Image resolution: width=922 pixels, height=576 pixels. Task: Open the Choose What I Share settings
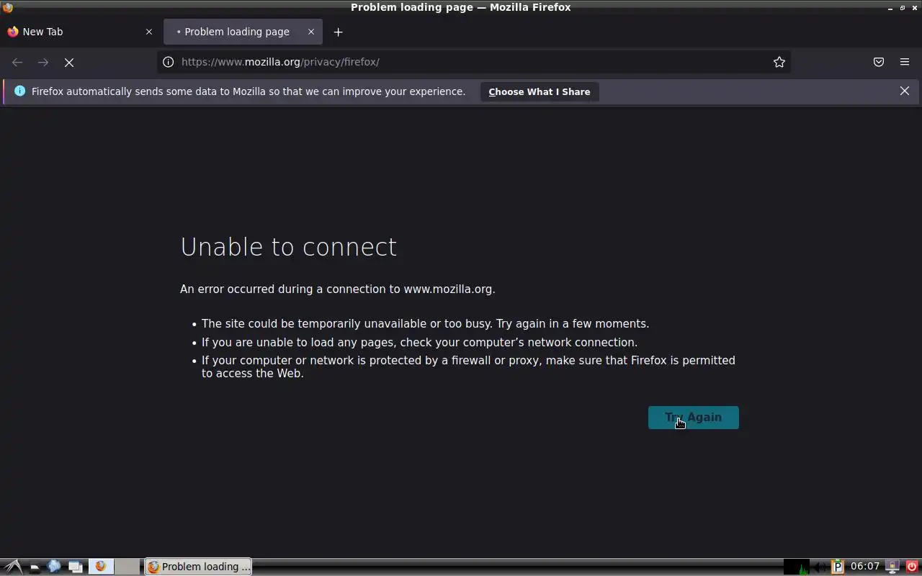540,91
